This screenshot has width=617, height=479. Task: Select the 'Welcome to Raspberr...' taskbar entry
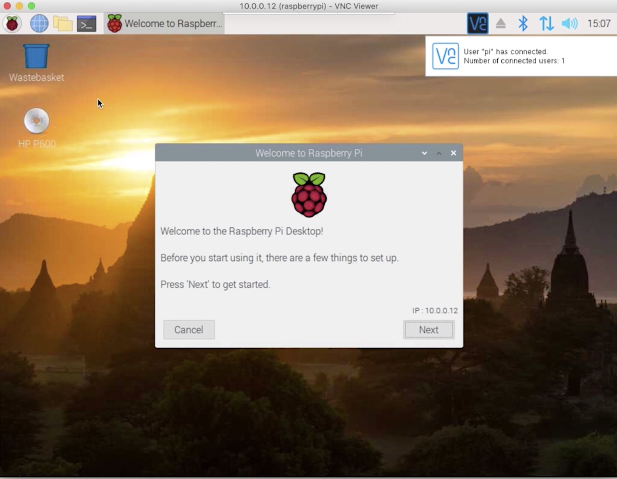pyautogui.click(x=165, y=23)
